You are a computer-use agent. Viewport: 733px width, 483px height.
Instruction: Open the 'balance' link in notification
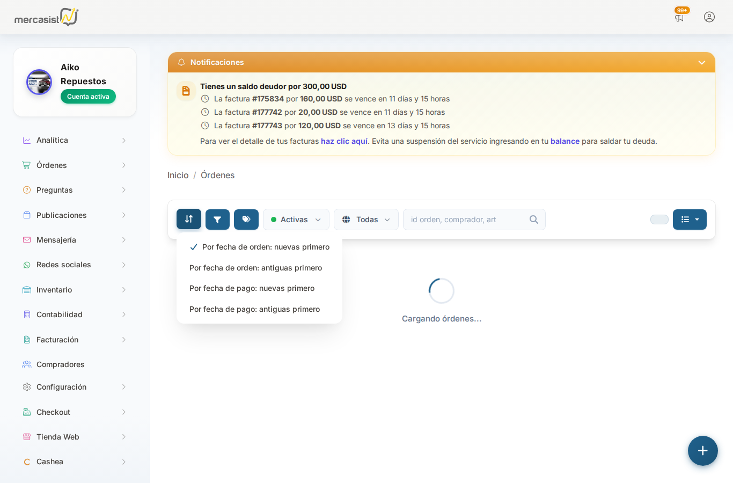(x=565, y=141)
